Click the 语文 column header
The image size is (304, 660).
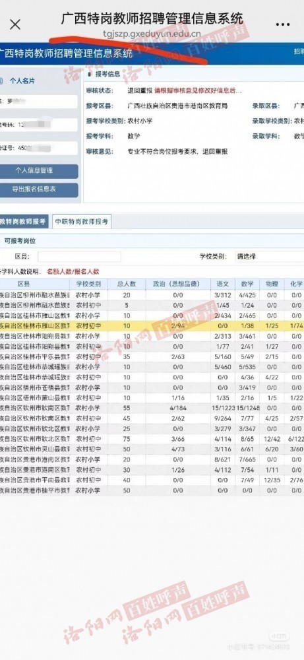coord(222,284)
